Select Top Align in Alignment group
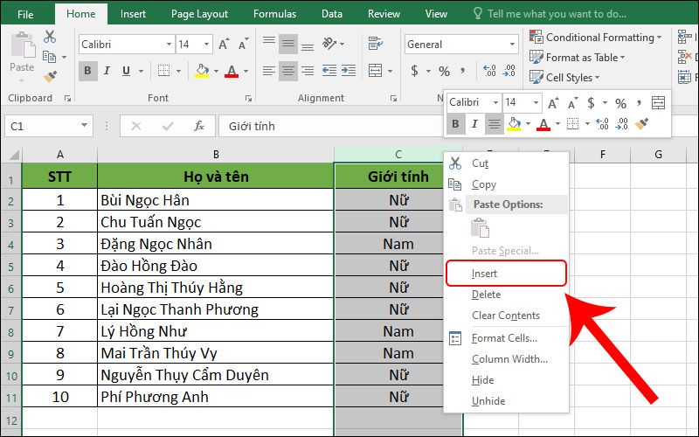Viewport: 699px width, 437px height. point(269,43)
